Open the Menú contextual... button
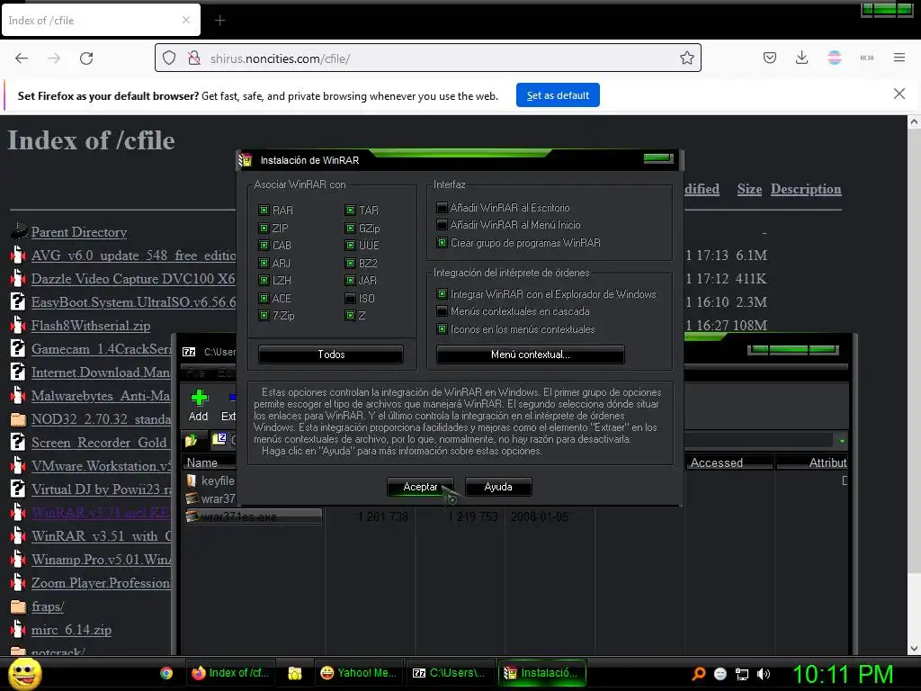Screen dimensions: 921x691 pyautogui.click(x=530, y=354)
